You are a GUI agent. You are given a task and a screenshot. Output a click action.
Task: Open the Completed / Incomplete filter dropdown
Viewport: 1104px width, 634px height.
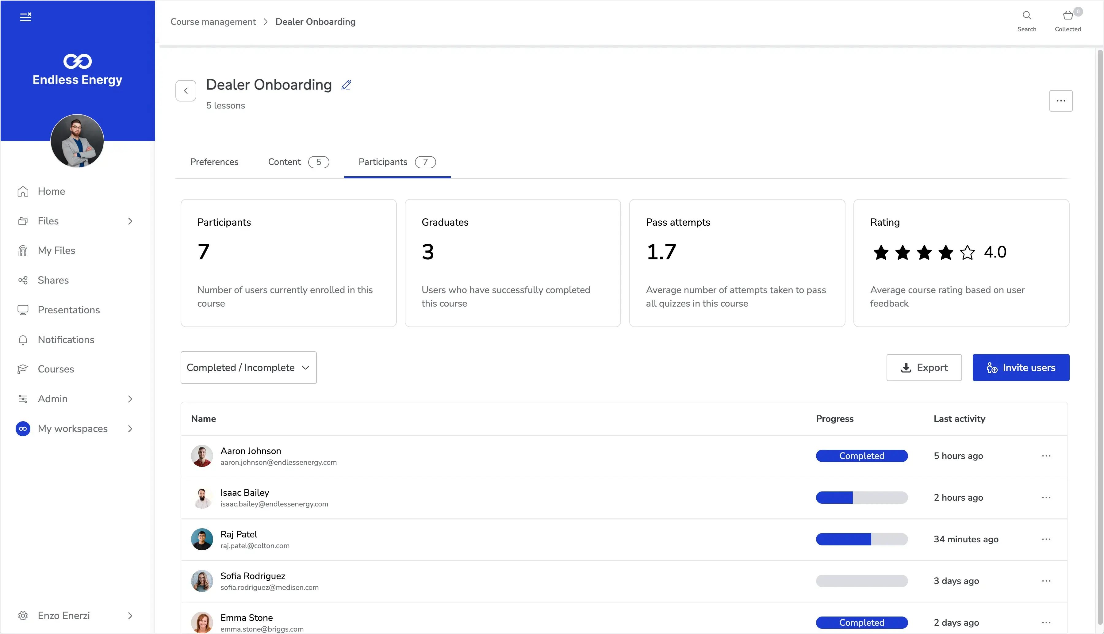(x=248, y=368)
